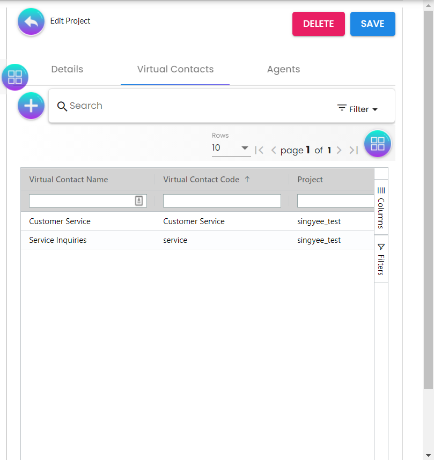Switch to the Details tab
Screen dimensions: 434x460
click(x=67, y=69)
